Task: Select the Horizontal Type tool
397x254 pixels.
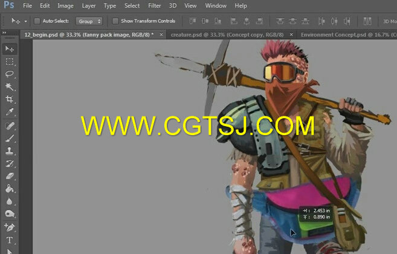Action: tap(10, 240)
